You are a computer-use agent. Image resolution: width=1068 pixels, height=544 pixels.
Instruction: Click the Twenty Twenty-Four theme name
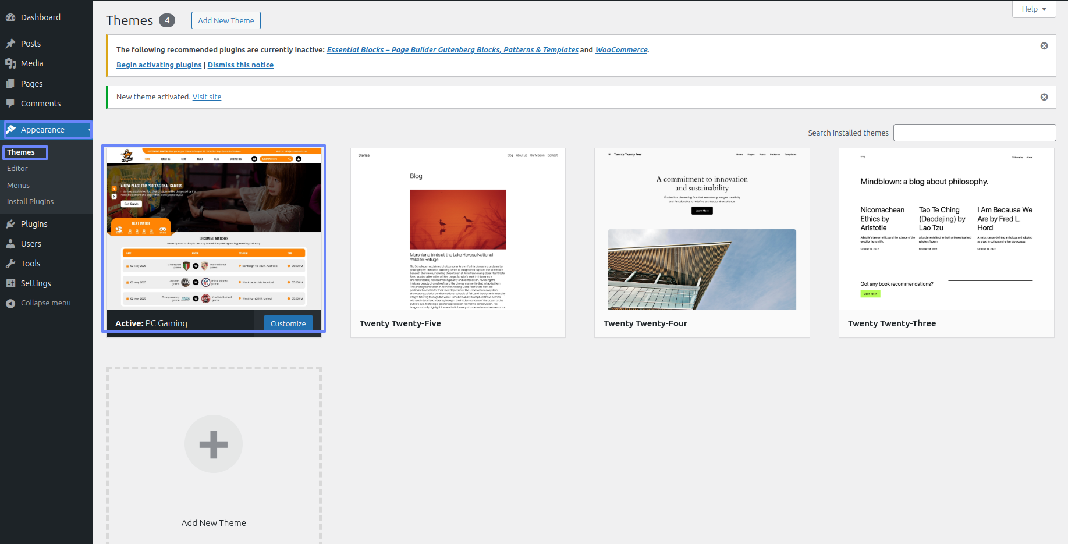[645, 323]
